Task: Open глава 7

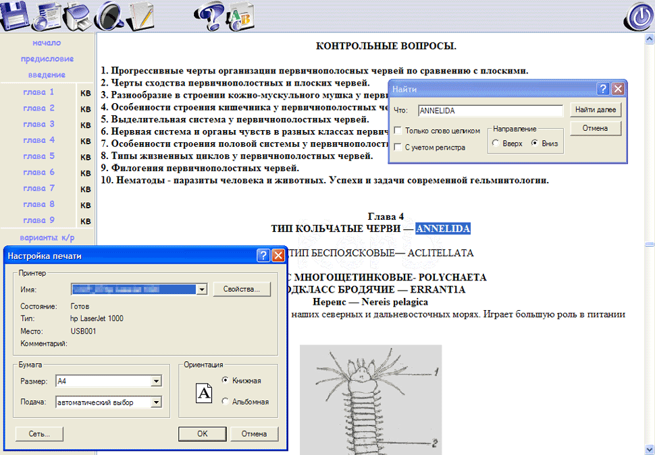Action: (38, 188)
